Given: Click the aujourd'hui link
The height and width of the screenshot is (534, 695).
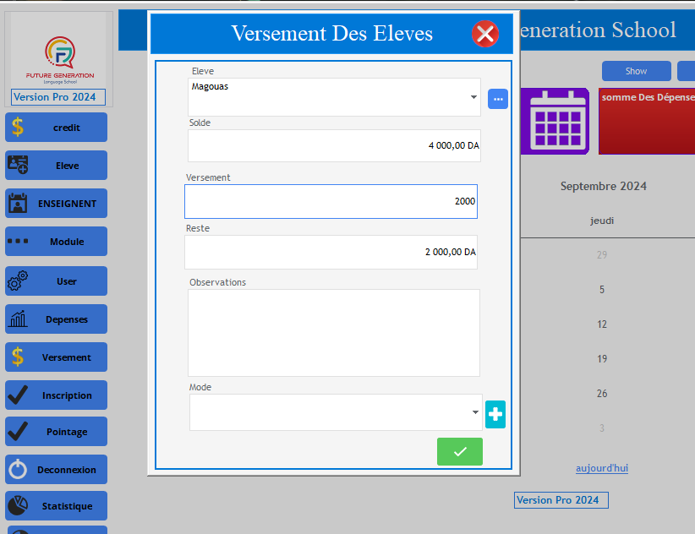Looking at the screenshot, I should (601, 468).
